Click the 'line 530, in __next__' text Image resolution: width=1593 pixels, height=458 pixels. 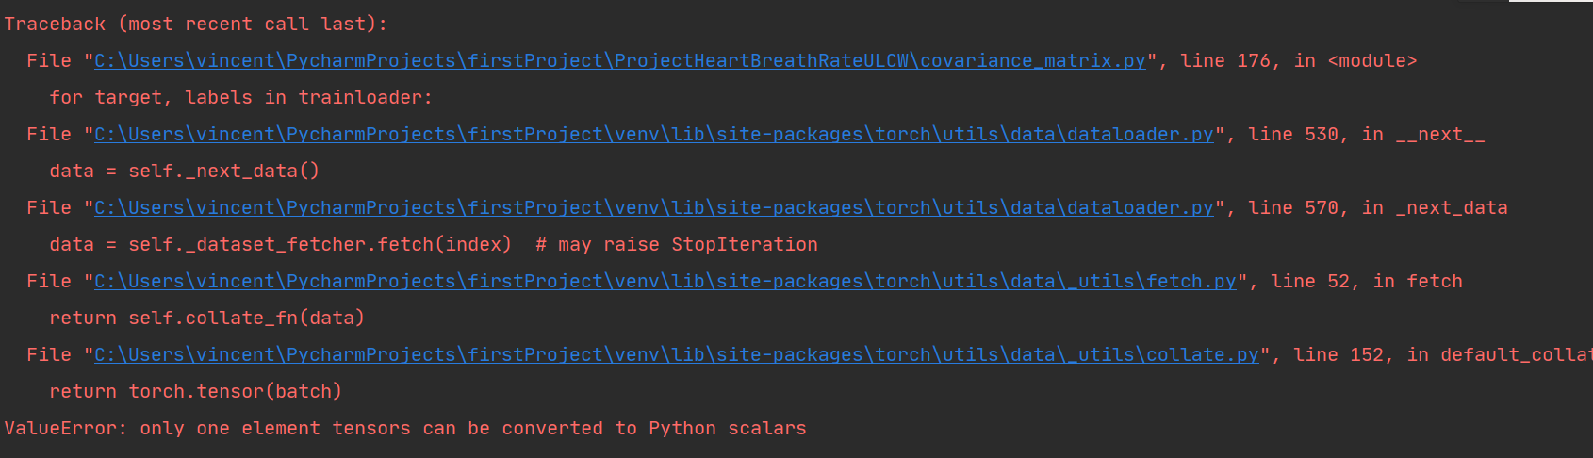[1366, 135]
